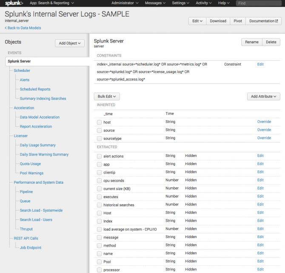Screen dimensions: 285x273
Task: Edit the executes attribute
Action: click(x=260, y=196)
